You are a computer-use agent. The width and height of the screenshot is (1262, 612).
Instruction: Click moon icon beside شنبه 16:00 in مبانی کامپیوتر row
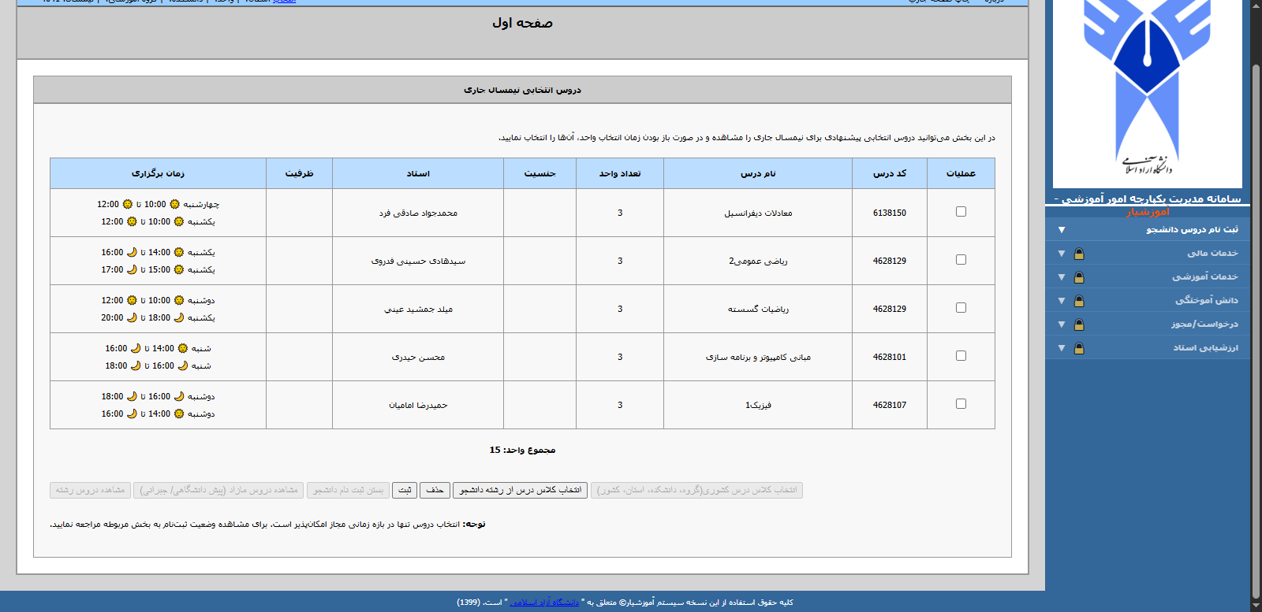183,365
